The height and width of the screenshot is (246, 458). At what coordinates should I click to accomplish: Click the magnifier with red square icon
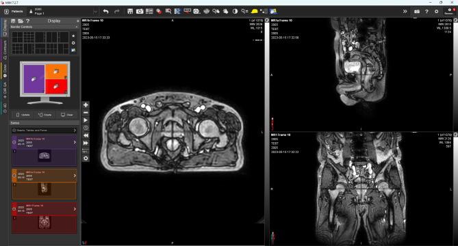coord(168,12)
